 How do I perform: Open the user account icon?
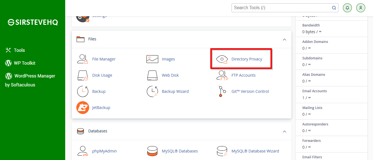360,8
